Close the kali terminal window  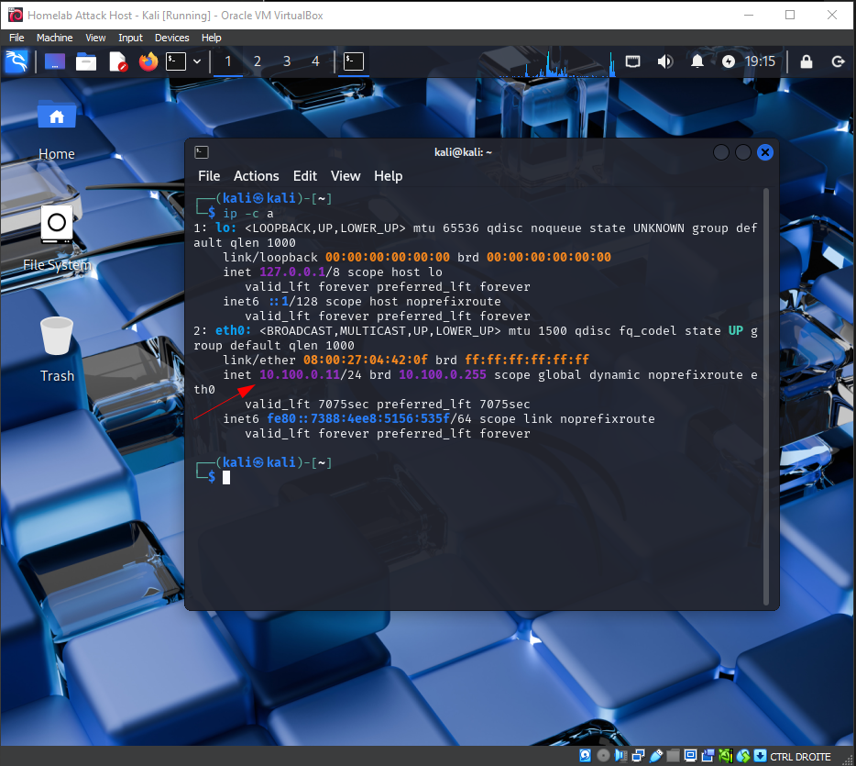765,152
